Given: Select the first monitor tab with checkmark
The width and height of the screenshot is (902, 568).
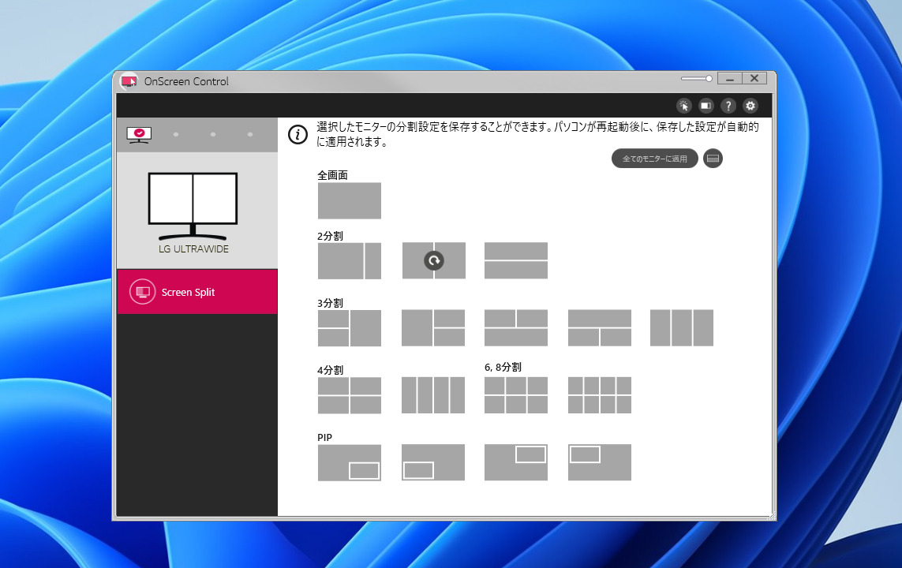Looking at the screenshot, I should (139, 135).
